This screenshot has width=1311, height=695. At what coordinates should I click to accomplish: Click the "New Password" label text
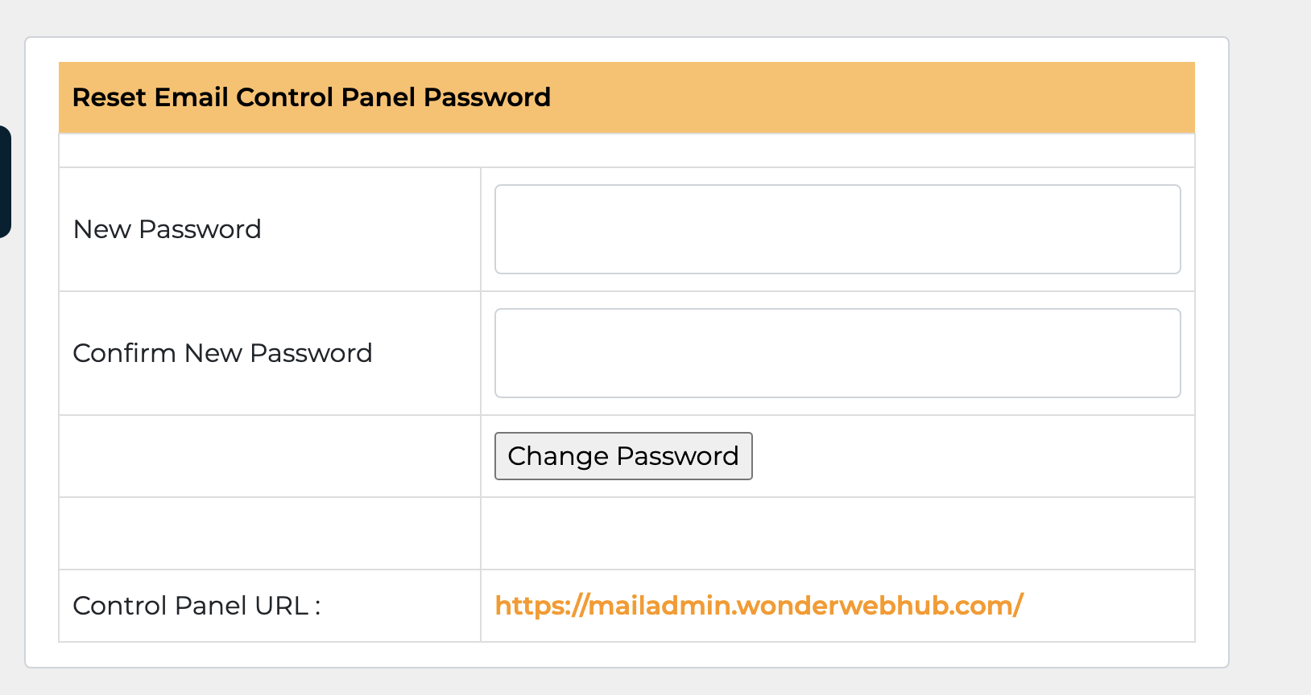tap(167, 229)
